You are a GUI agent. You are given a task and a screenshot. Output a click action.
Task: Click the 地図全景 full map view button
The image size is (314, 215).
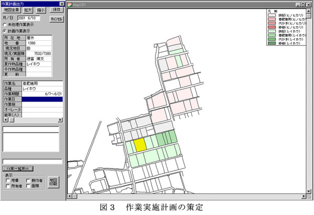click(12, 9)
